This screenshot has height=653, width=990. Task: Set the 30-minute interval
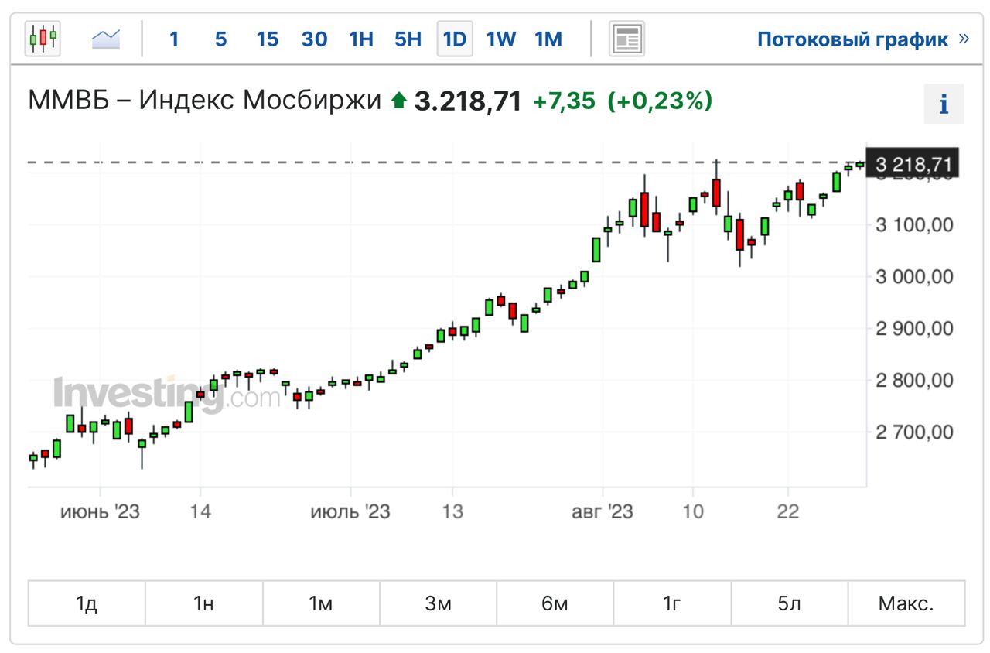coord(314,39)
